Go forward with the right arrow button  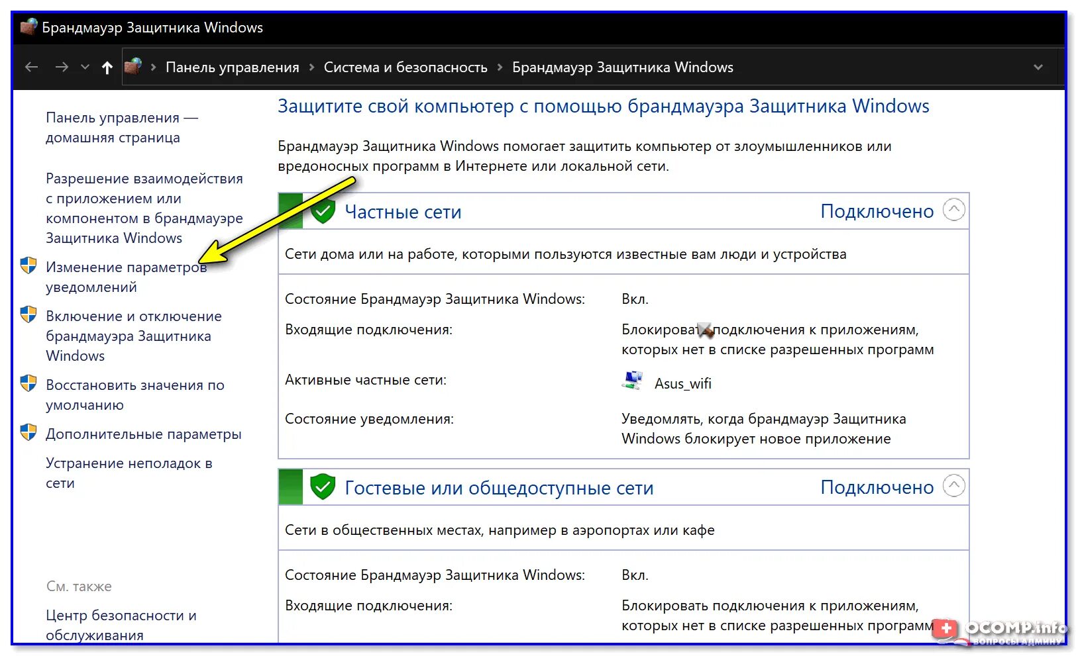[x=62, y=67]
